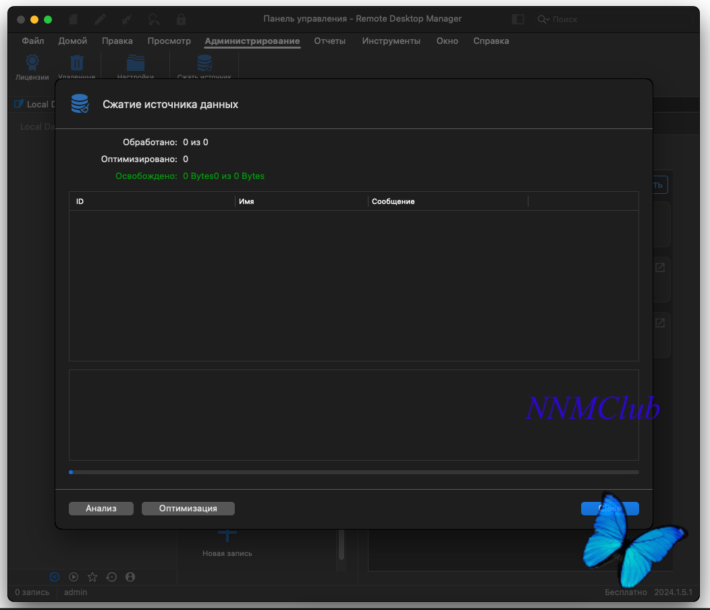Click the search-user icon in title bar
The image size is (710, 610).
pyautogui.click(x=154, y=19)
